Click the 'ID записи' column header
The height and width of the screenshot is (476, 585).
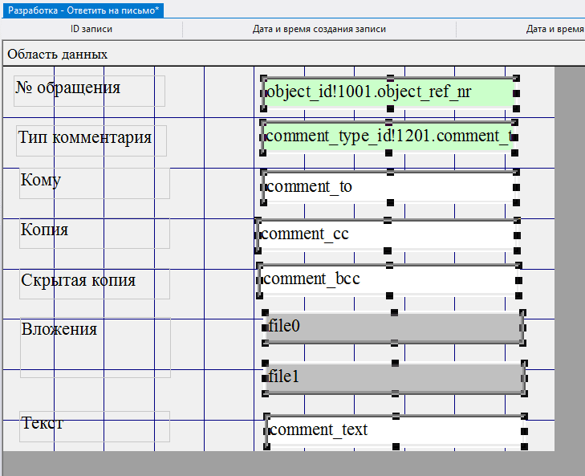point(91,29)
